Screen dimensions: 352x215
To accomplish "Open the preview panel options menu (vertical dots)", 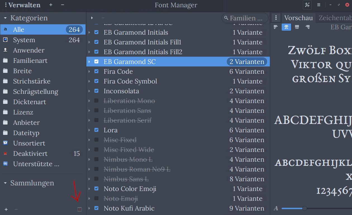I will point(276,18).
